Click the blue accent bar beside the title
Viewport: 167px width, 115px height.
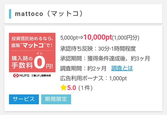(x=10, y=14)
